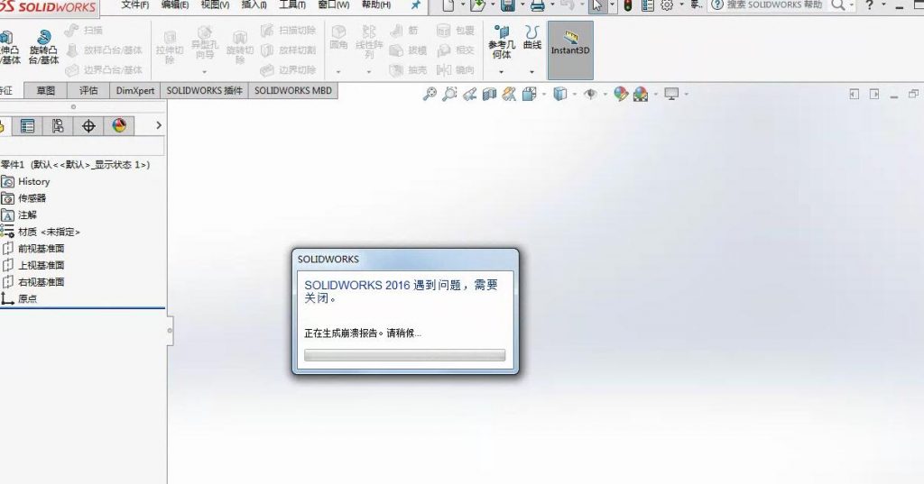Open the File Properties icon
Image resolution: width=924 pixels, height=484 pixels.
(x=648, y=5)
